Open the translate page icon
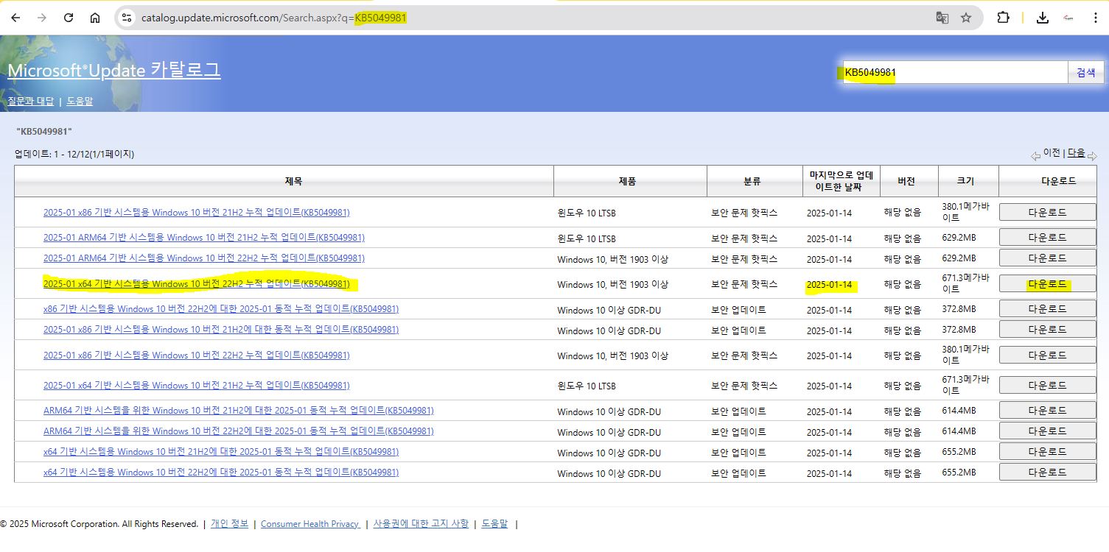This screenshot has height=552, width=1109. 942,18
